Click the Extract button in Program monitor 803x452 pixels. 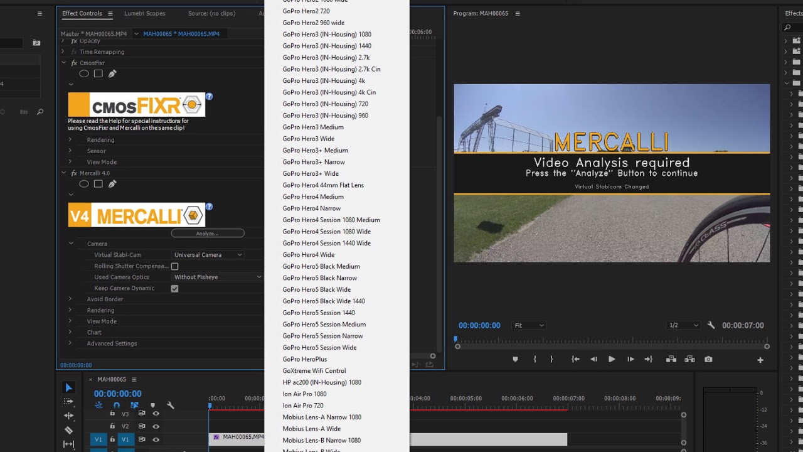pyautogui.click(x=689, y=359)
